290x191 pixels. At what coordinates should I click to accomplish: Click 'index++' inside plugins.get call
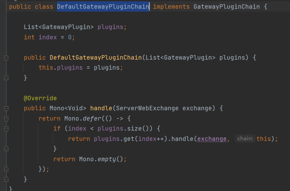151,139
